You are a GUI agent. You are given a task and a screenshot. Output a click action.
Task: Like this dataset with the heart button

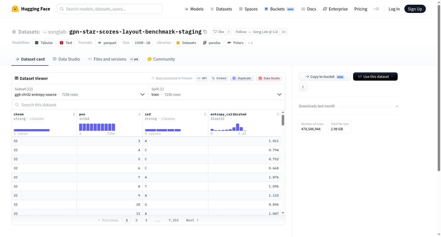pos(219,32)
